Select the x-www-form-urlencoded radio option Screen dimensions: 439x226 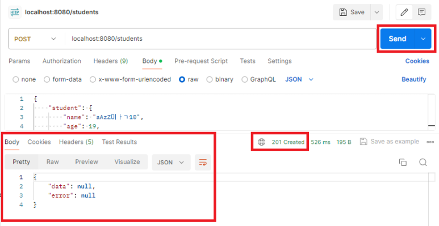pyautogui.click(x=93, y=80)
